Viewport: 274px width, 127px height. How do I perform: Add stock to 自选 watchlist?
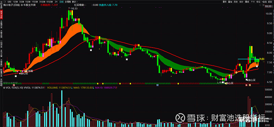pos(264,2)
